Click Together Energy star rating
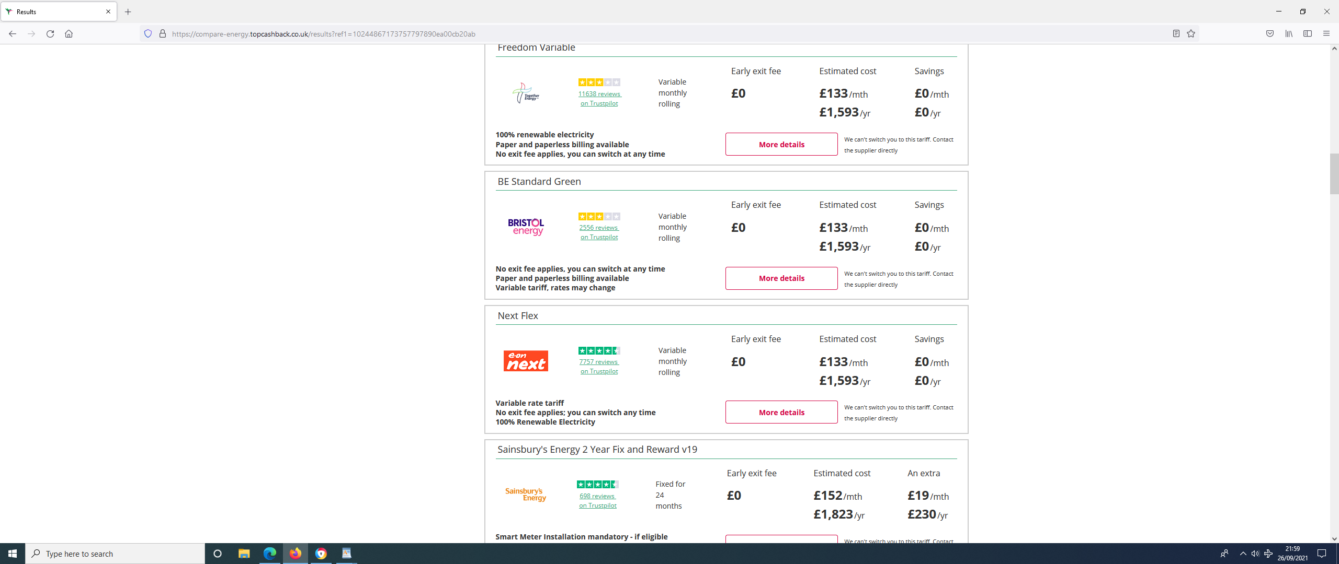This screenshot has height=564, width=1339. pyautogui.click(x=599, y=82)
